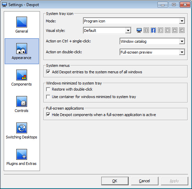Image resolution: width=192 pixels, height=189 pixels.
Task: Click the highlighted desktop 2 tray icon preview
Action: 153,30
